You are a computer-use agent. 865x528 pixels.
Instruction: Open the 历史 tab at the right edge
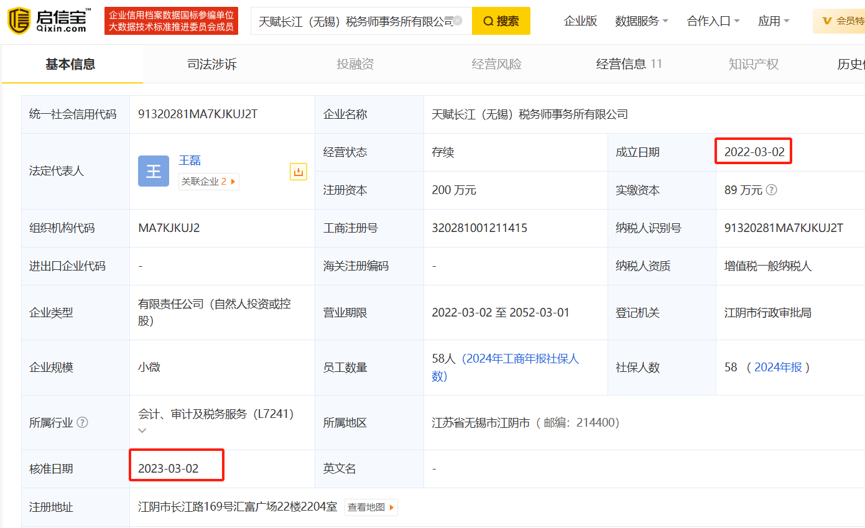tap(851, 64)
